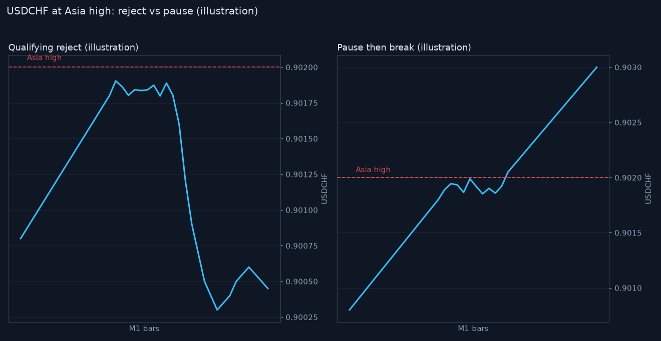Click the 'Asia high' label in right chart

point(373,170)
